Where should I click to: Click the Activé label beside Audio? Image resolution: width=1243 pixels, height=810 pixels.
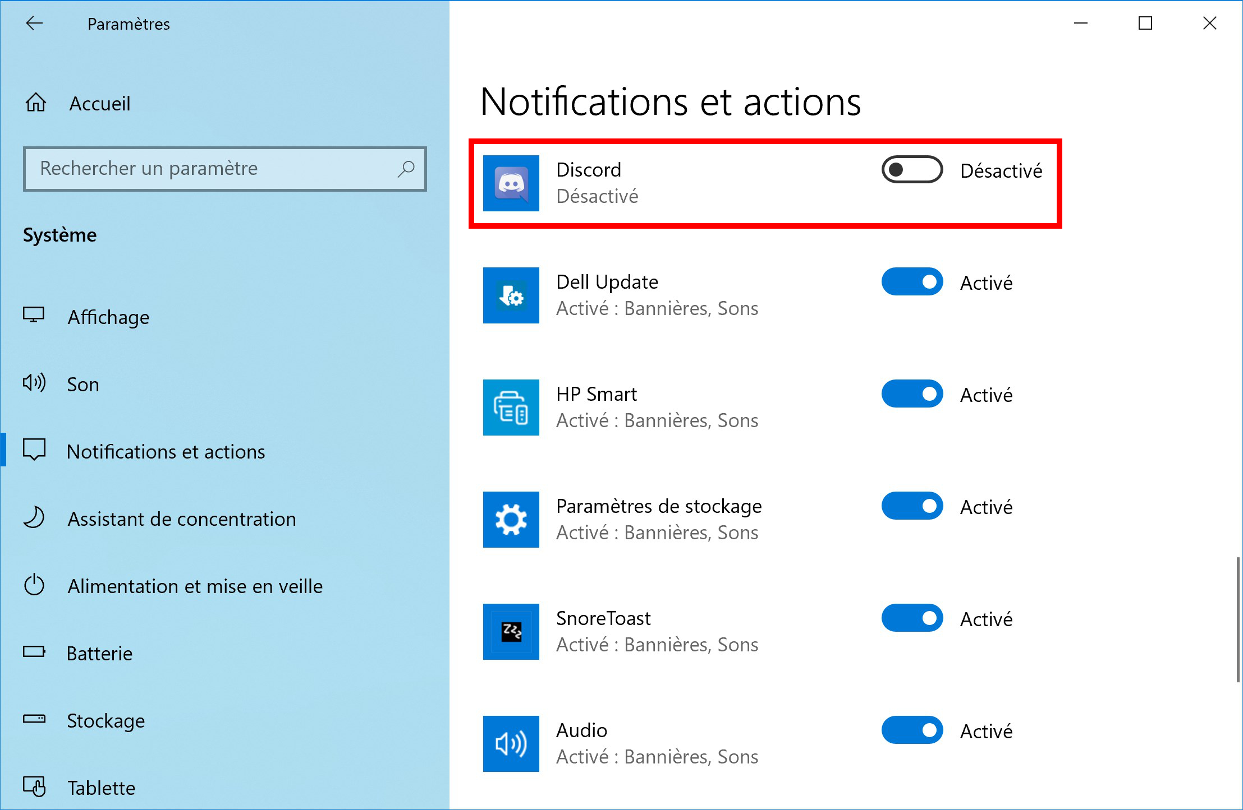[x=986, y=732]
